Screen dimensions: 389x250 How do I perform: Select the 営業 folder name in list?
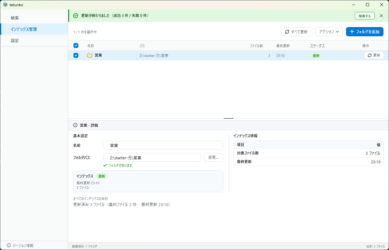[98, 55]
